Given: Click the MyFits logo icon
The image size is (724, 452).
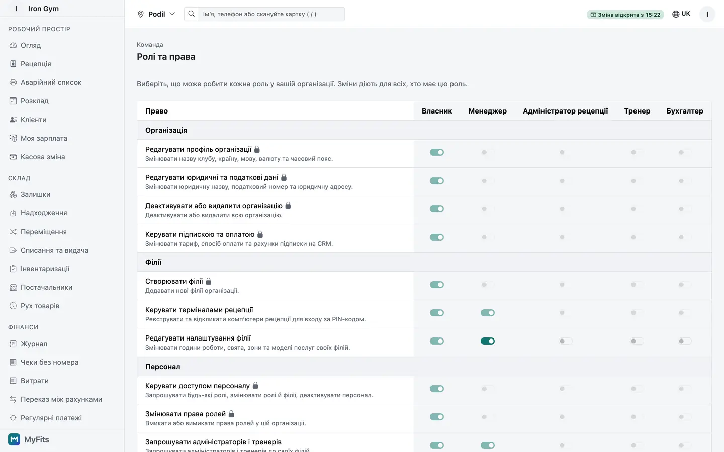Looking at the screenshot, I should [x=14, y=439].
